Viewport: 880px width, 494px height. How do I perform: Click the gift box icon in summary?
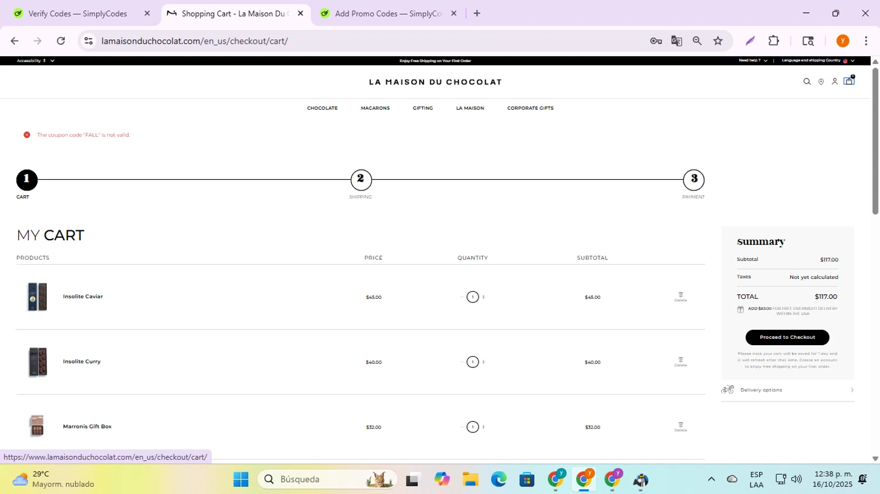coord(740,309)
